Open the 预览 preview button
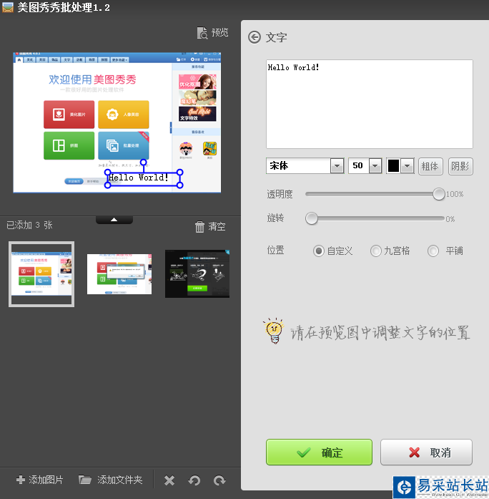The width and height of the screenshot is (489, 499). (x=212, y=32)
